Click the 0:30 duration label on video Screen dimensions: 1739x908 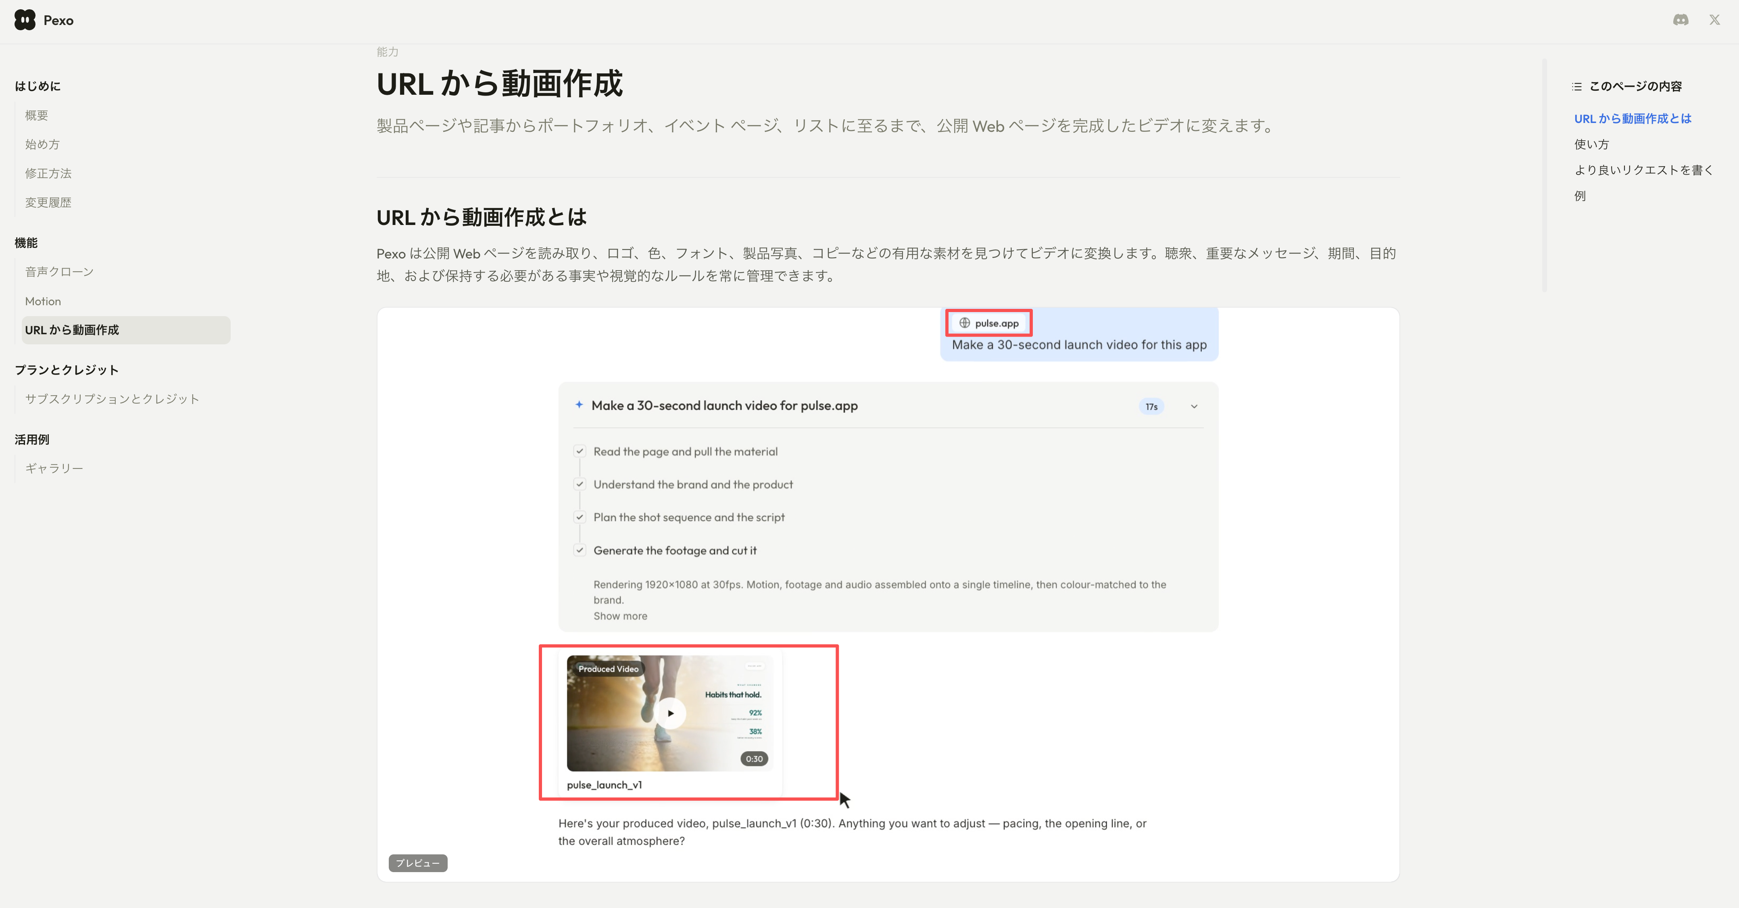tap(754, 759)
